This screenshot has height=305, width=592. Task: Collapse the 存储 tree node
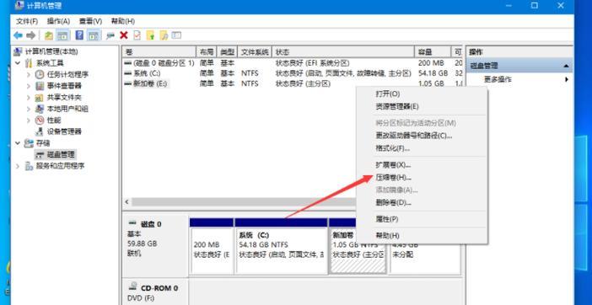[18, 143]
